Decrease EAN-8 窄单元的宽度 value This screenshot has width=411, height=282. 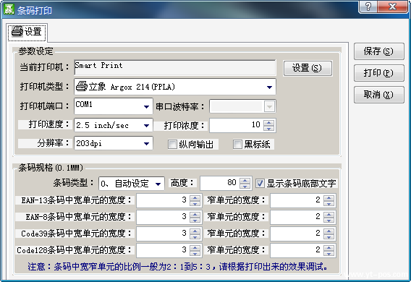pyautogui.click(x=329, y=221)
